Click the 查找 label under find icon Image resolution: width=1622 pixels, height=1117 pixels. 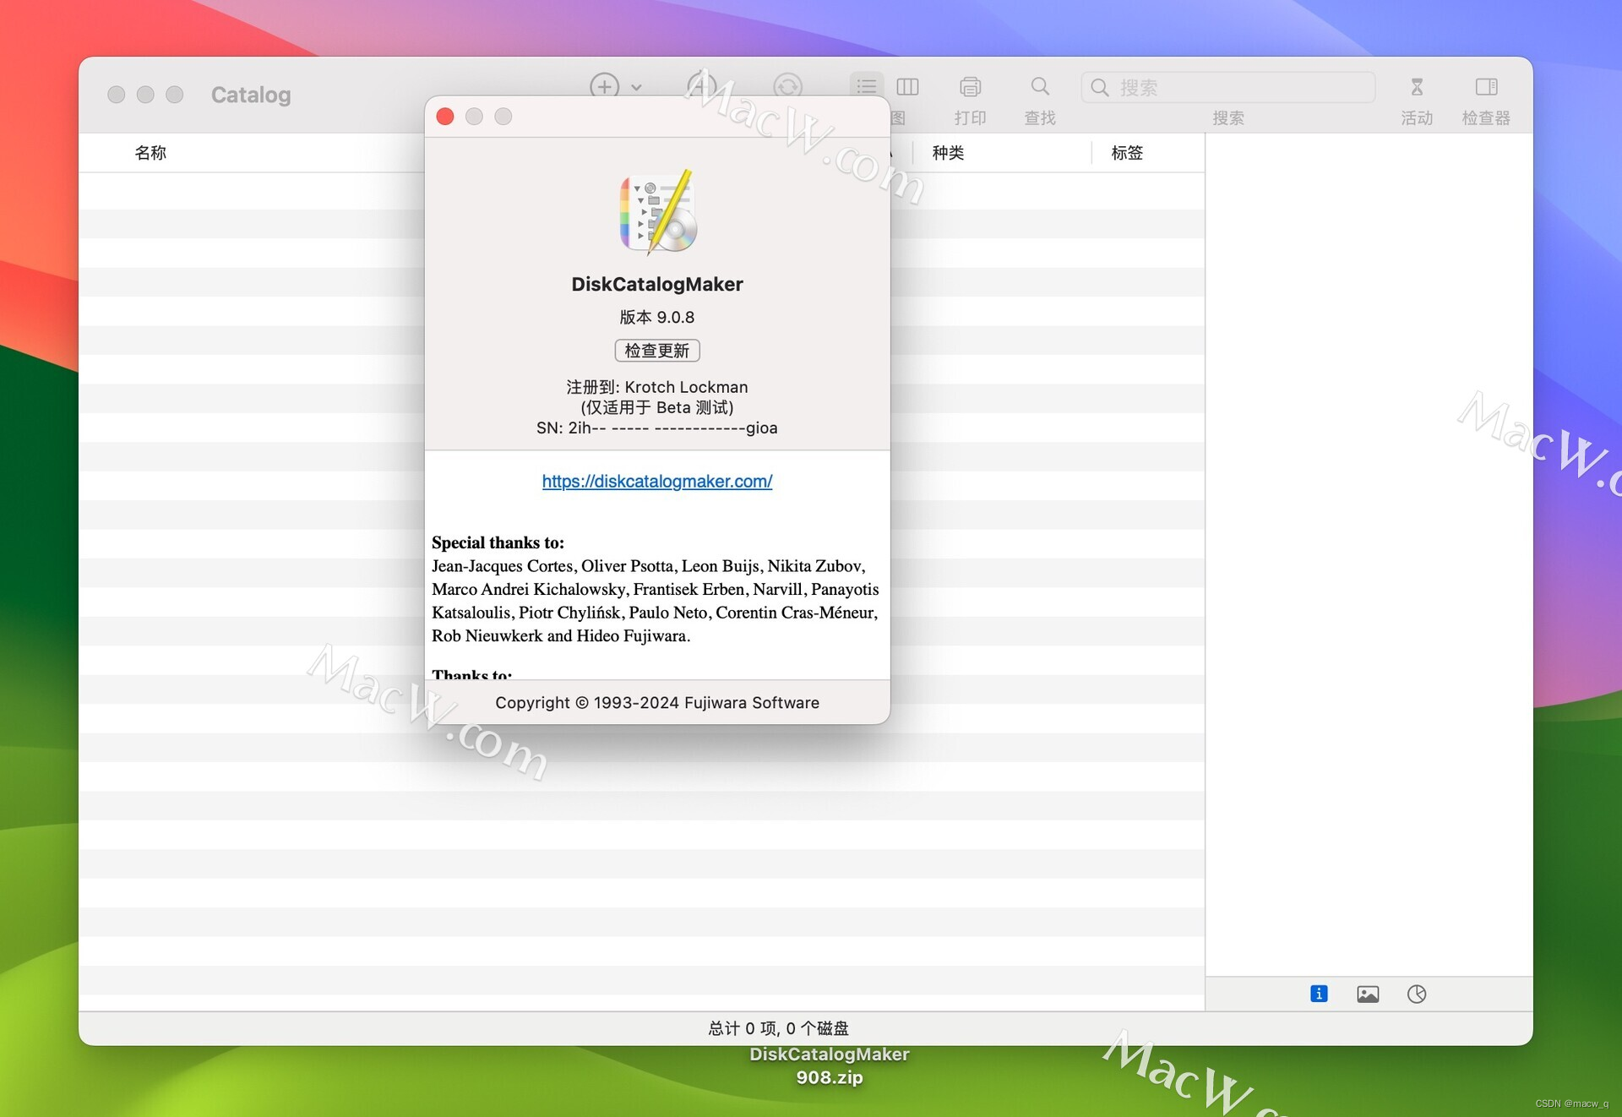tap(1040, 118)
